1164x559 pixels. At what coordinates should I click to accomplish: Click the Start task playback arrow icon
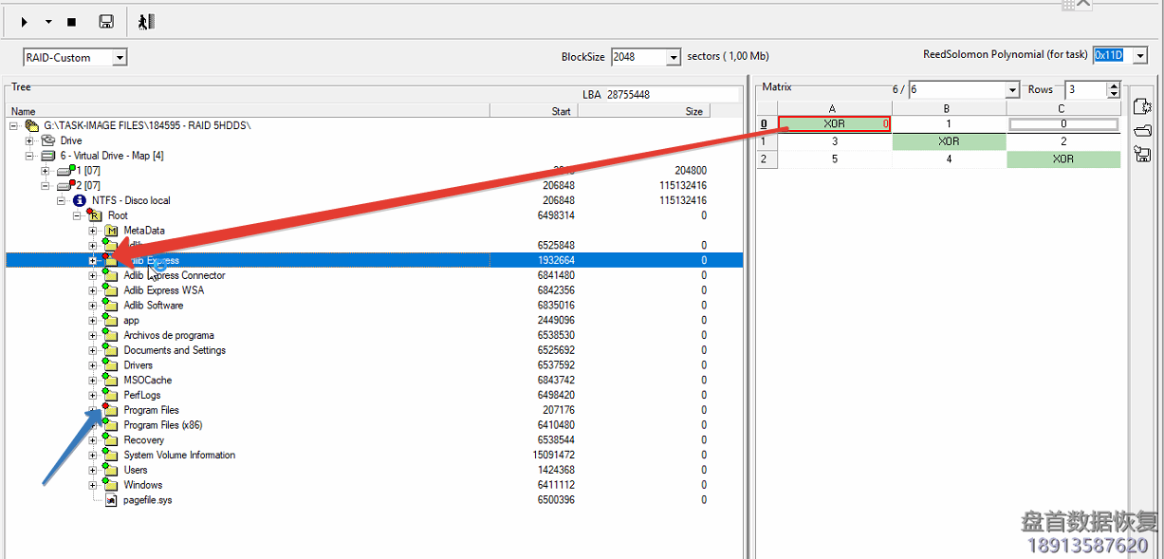pyautogui.click(x=23, y=21)
